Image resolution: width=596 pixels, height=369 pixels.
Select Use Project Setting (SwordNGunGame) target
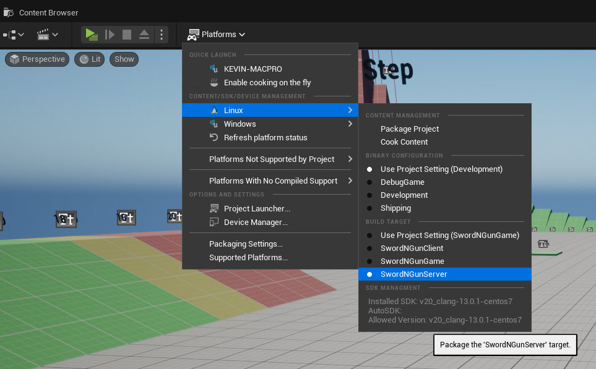point(445,235)
